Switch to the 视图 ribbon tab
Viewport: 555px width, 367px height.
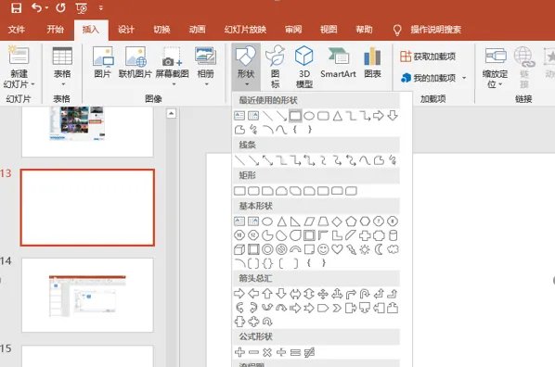click(329, 30)
